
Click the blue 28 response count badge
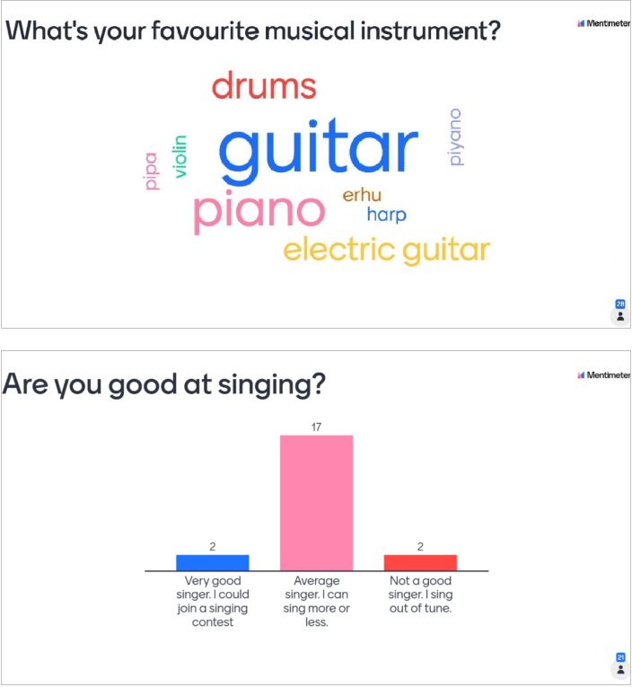[x=619, y=304]
